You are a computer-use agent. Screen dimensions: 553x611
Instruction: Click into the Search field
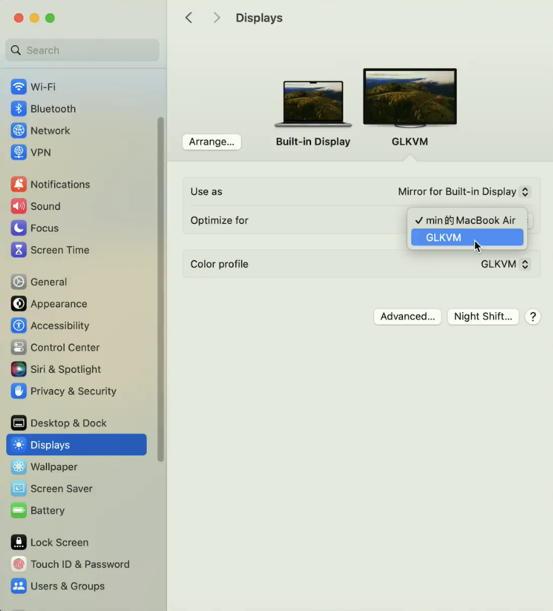pos(82,50)
